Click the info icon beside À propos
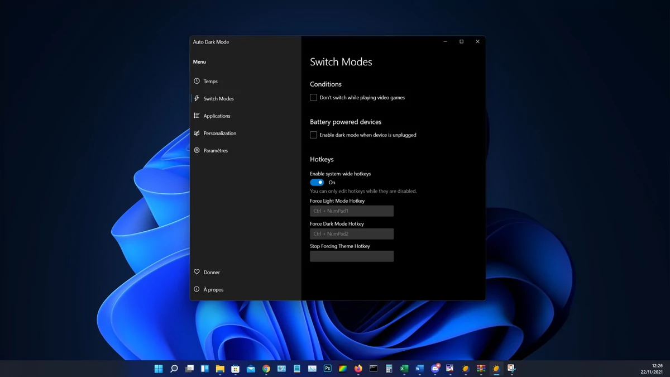The image size is (670, 377). 197,289
